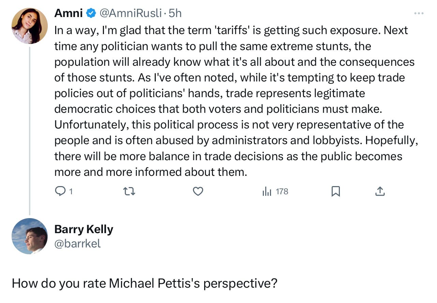The image size is (437, 303).
Task: Open Amni's tweet text about tariffs
Action: point(235,101)
